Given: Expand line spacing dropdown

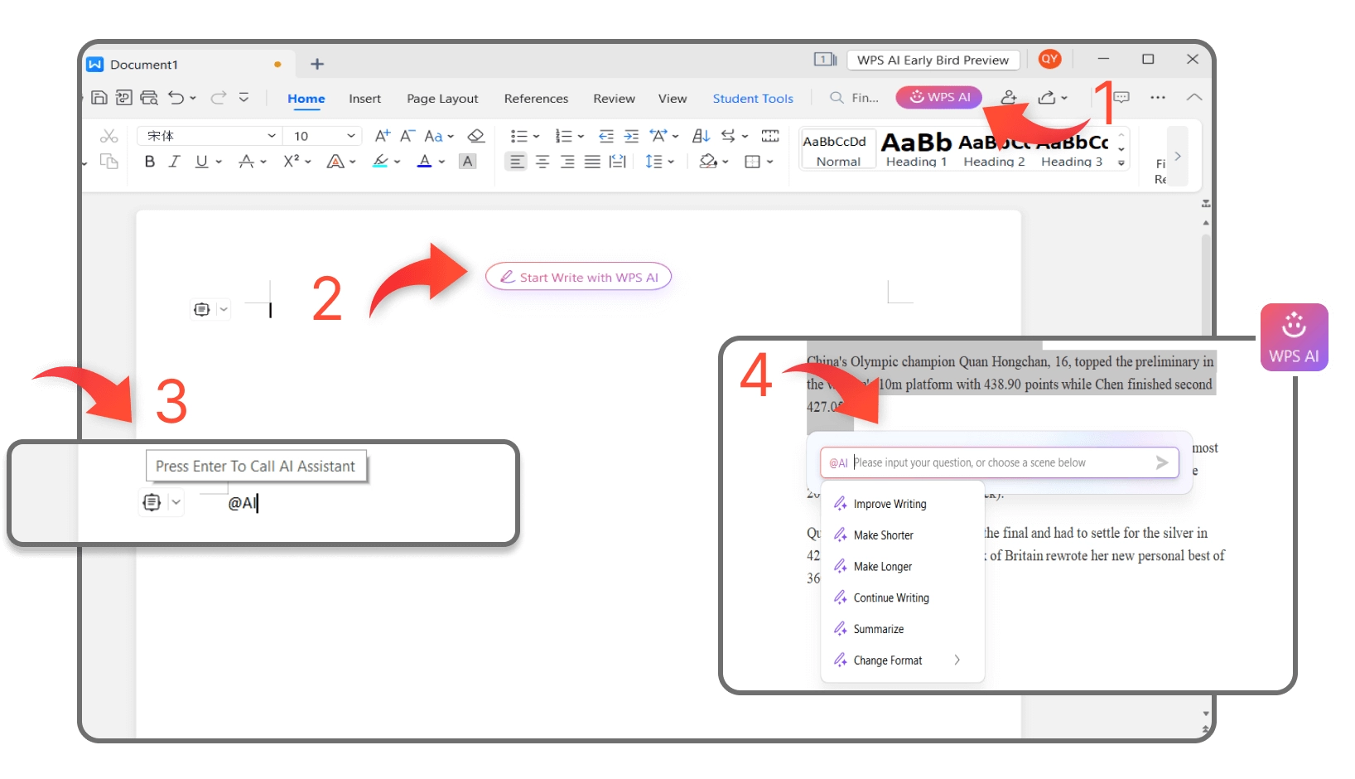Looking at the screenshot, I should 671,162.
